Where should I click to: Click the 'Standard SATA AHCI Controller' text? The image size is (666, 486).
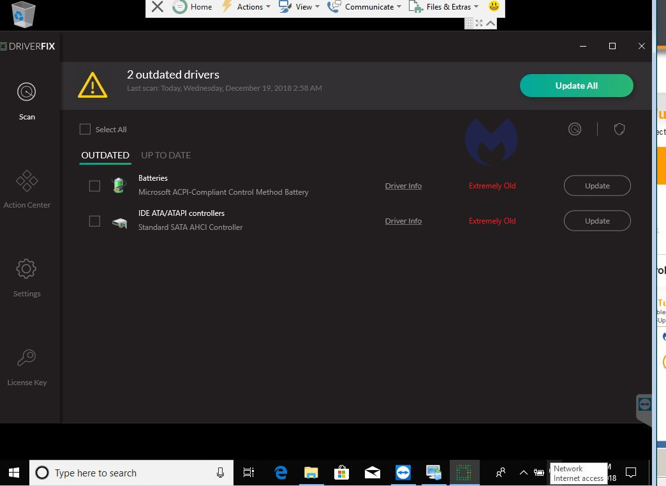coord(190,227)
